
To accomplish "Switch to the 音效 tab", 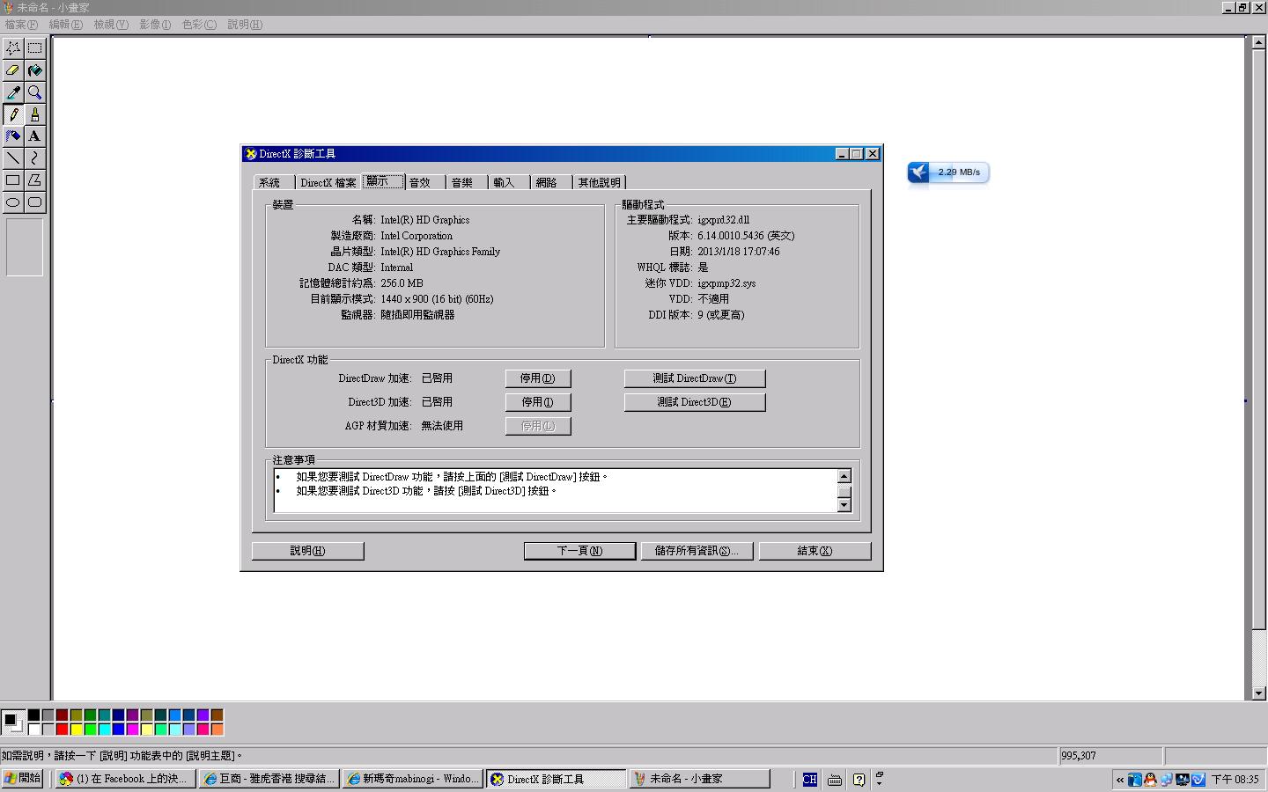I will point(420,182).
